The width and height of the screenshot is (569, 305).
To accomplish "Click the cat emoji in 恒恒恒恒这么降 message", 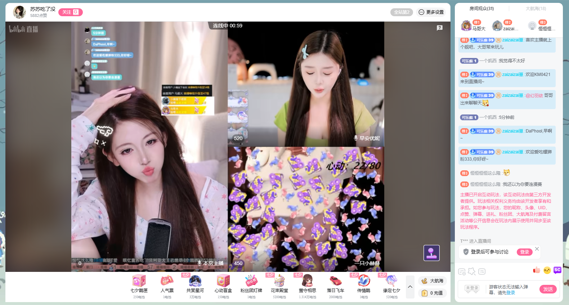I will click(507, 173).
